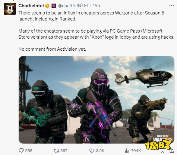Click the retweet arrows icon
This screenshot has width=177, height=155.
[56, 150]
